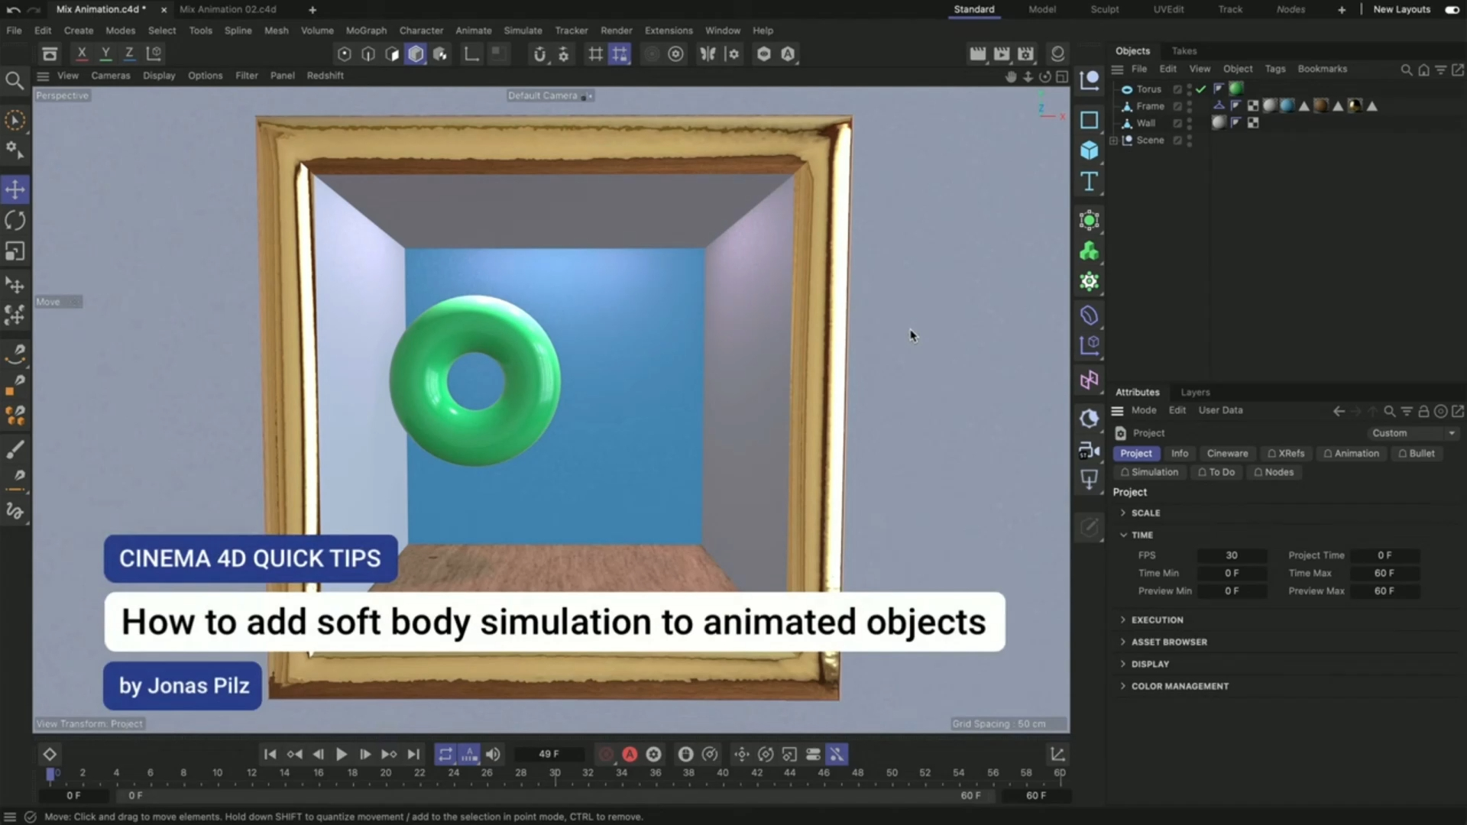The width and height of the screenshot is (1467, 825).
Task: Switch to the Mix Animation 02.c4d tab
Action: [227, 9]
